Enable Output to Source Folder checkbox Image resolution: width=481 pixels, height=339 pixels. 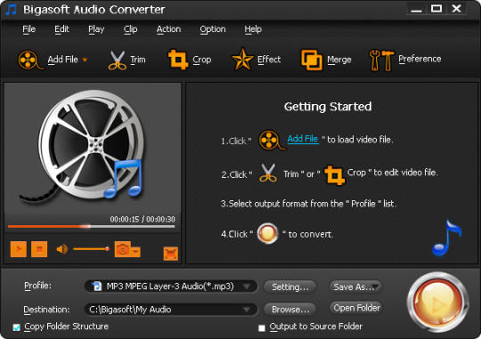(262, 328)
